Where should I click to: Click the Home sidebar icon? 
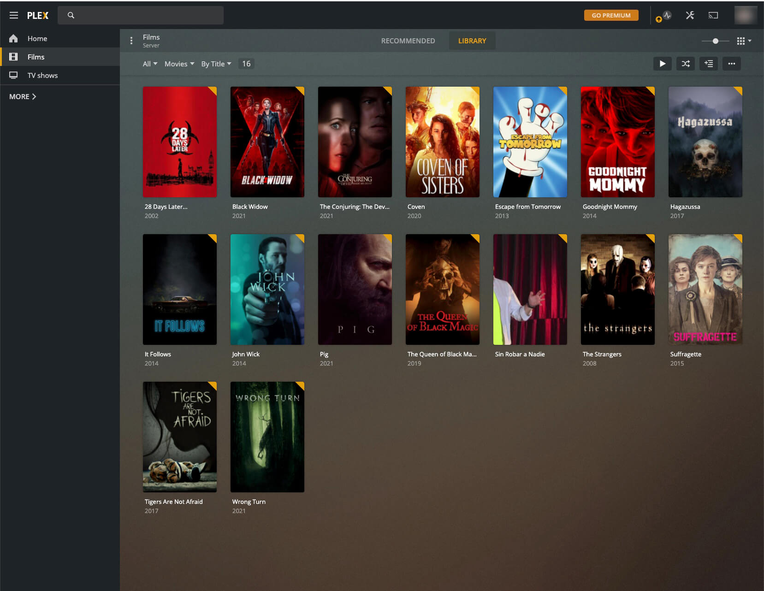click(x=13, y=38)
